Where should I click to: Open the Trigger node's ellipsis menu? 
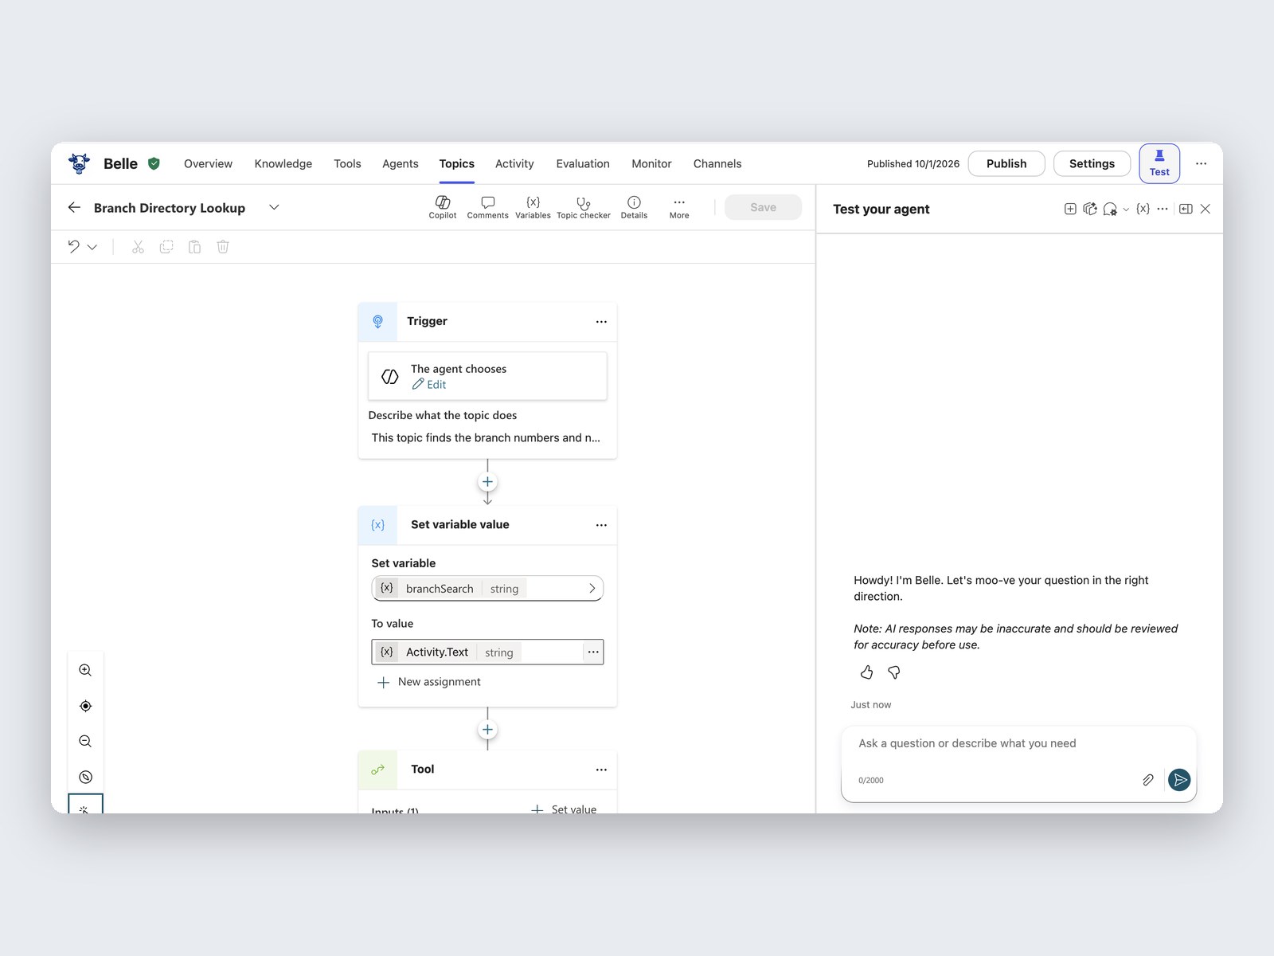click(601, 322)
